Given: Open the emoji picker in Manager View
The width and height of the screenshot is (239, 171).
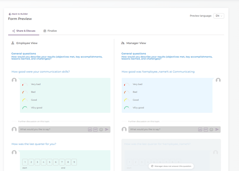Looking at the screenshot, I should (x=212, y=130).
